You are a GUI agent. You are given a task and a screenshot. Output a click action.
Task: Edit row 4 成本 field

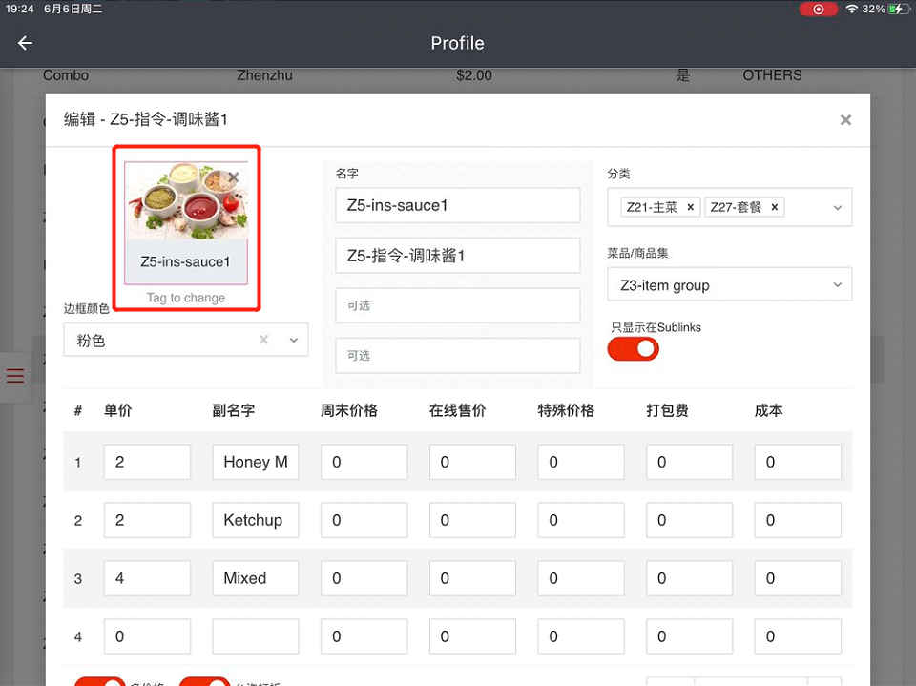[x=798, y=636]
